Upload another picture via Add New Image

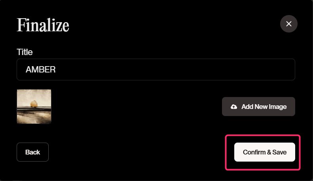coord(258,107)
